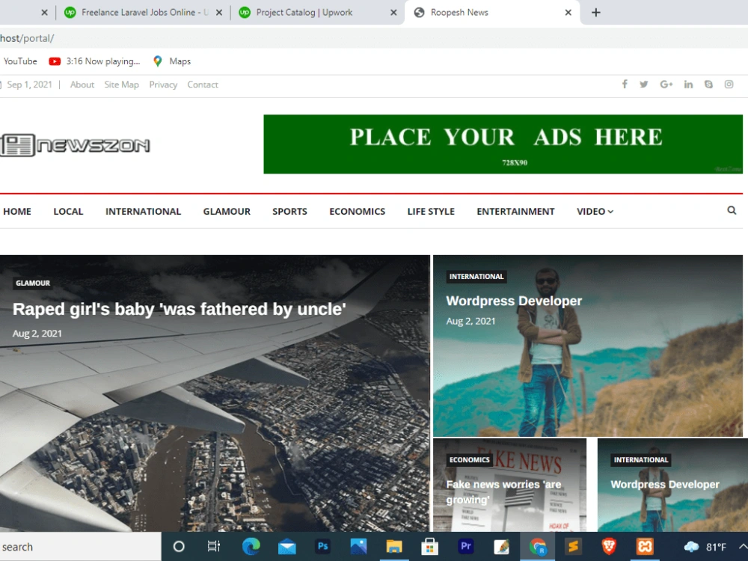Open the SPORTS category
Viewport: 748px width, 561px height.
click(x=289, y=212)
